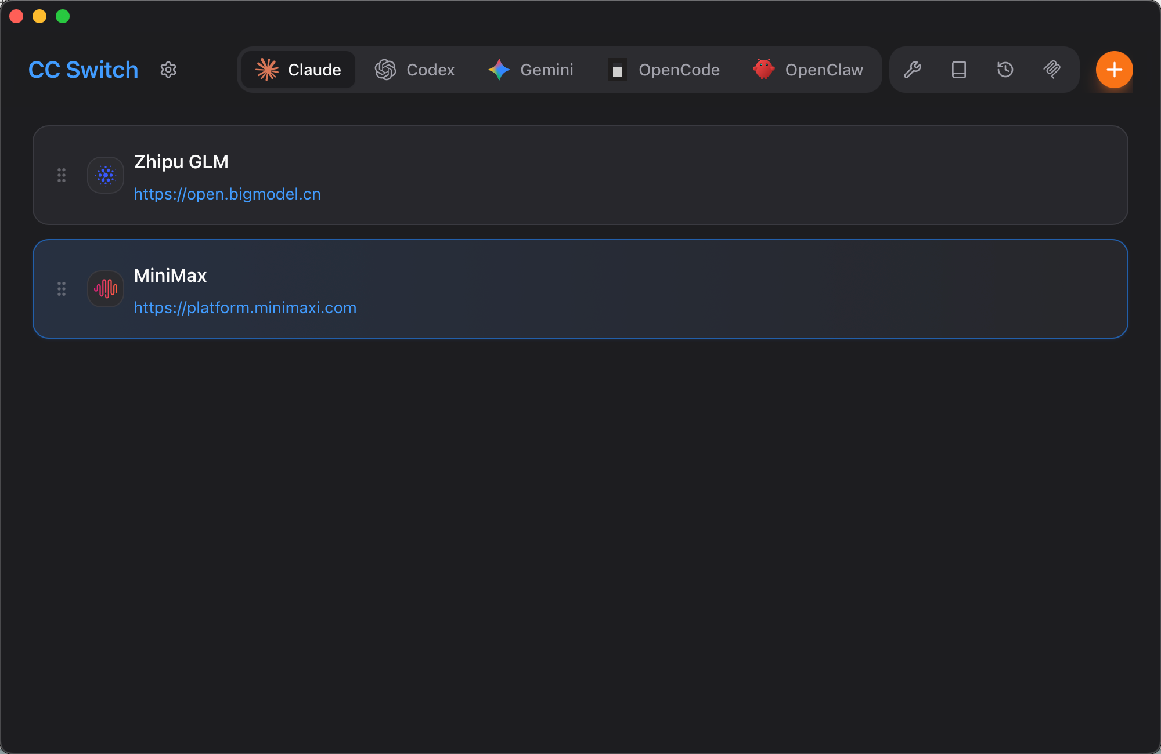This screenshot has height=754, width=1161.
Task: Switch to the Gemini tab
Action: pos(531,70)
